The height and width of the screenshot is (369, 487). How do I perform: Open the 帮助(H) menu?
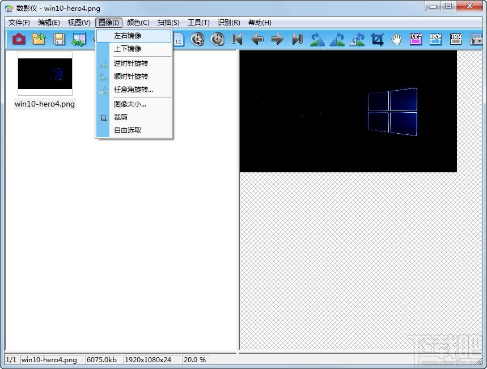pyautogui.click(x=260, y=23)
